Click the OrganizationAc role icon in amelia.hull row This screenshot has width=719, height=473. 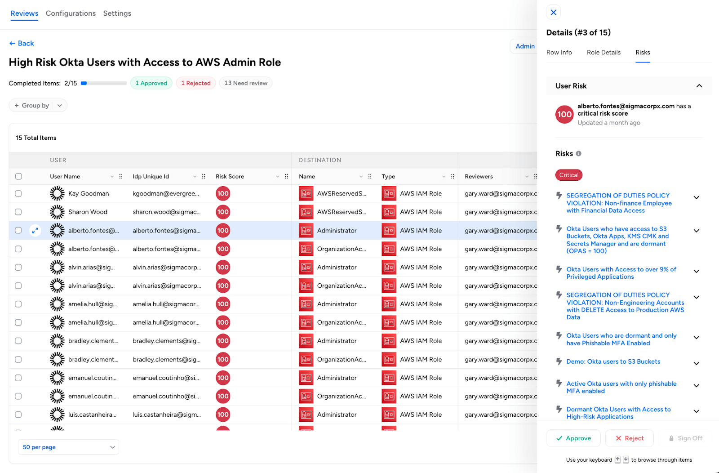pyautogui.click(x=306, y=323)
